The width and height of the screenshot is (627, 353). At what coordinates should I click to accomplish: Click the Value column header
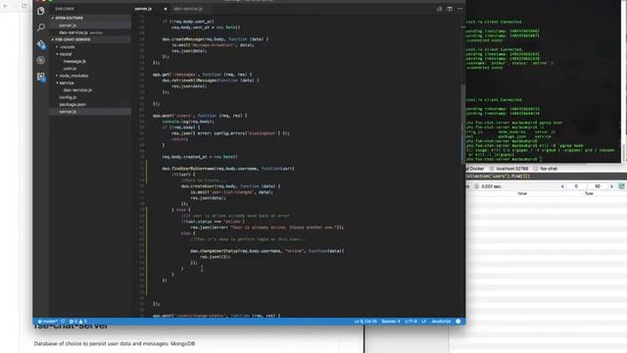522,194
